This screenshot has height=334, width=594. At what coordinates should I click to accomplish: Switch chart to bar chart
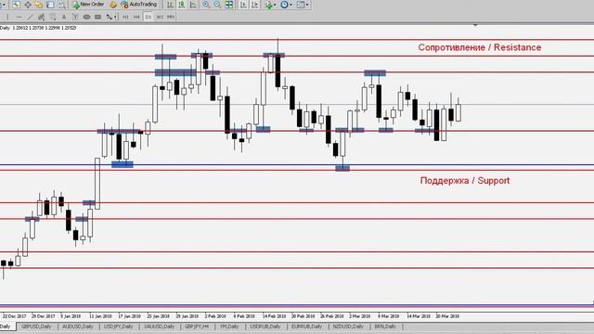point(170,5)
